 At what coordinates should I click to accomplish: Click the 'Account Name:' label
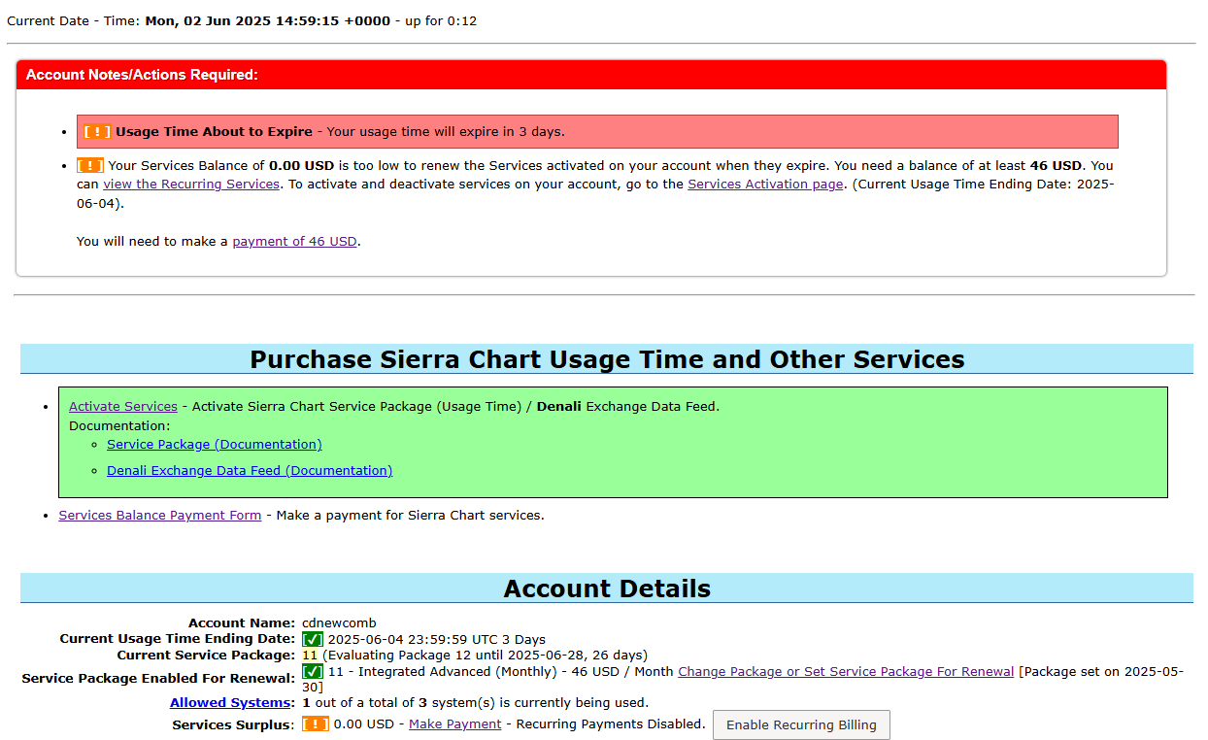(x=242, y=622)
